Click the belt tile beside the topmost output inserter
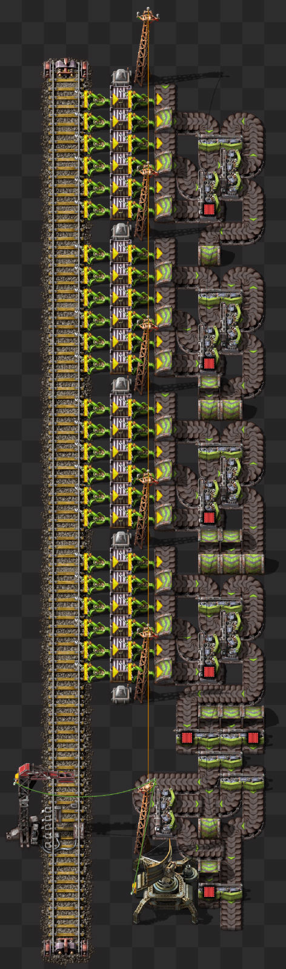The width and height of the screenshot is (286, 969). [164, 97]
